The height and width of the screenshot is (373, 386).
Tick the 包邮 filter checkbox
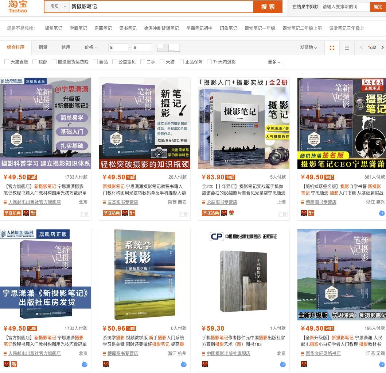point(35,62)
